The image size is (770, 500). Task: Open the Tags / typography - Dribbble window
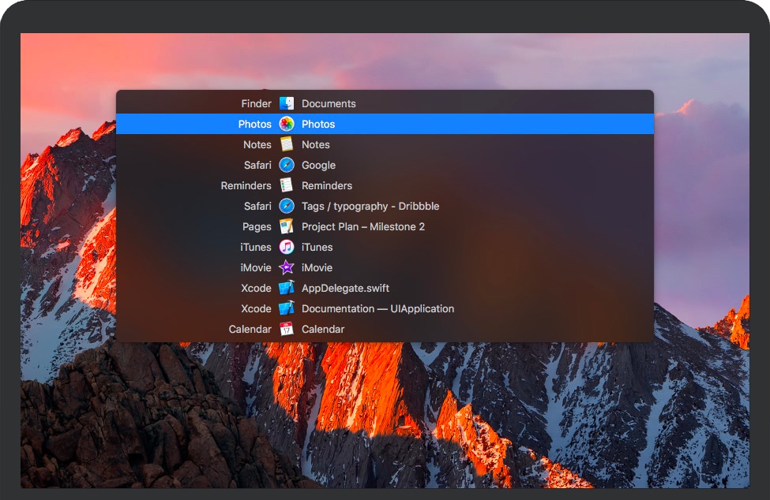(370, 206)
